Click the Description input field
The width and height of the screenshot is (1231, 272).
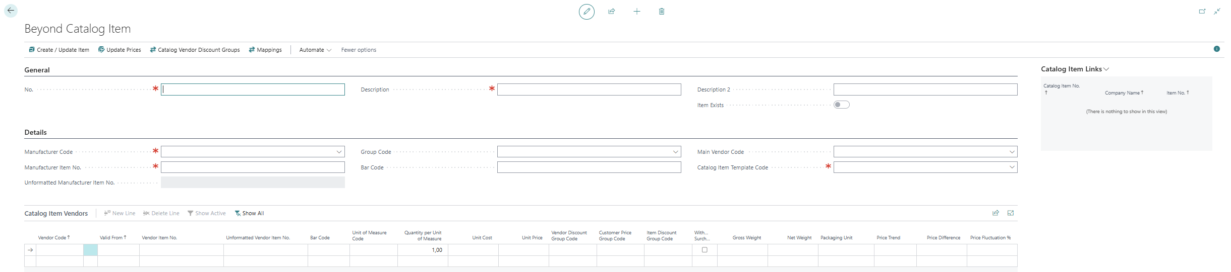tap(589, 89)
